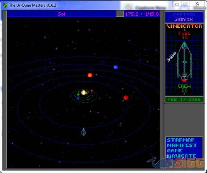This screenshot has height=173, width=207.
Task: Click the Ur-Quan Masters window title icon
Action: pos(4,5)
